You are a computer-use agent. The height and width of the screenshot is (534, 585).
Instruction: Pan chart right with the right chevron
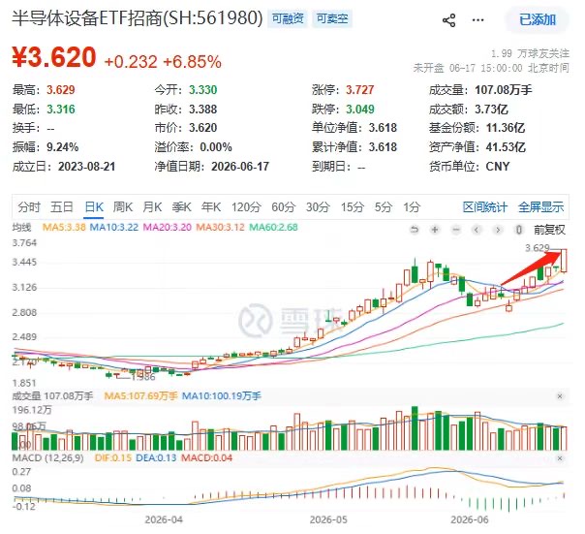pos(498,230)
